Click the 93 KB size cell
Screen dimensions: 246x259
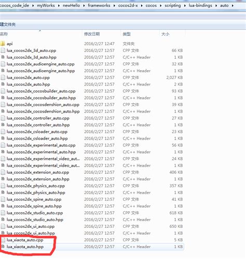pyautogui.click(x=177, y=91)
